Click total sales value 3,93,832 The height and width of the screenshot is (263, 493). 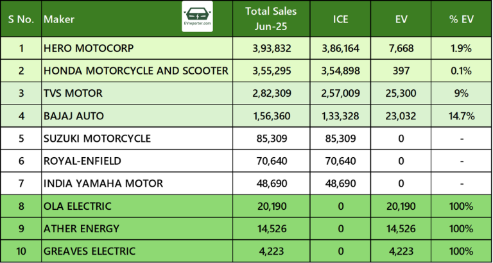271,48
